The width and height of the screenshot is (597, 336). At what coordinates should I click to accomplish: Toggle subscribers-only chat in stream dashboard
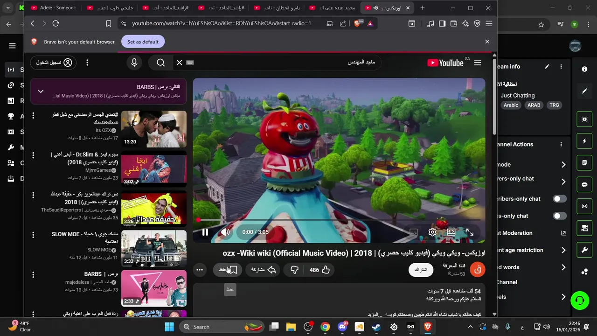[560, 199]
